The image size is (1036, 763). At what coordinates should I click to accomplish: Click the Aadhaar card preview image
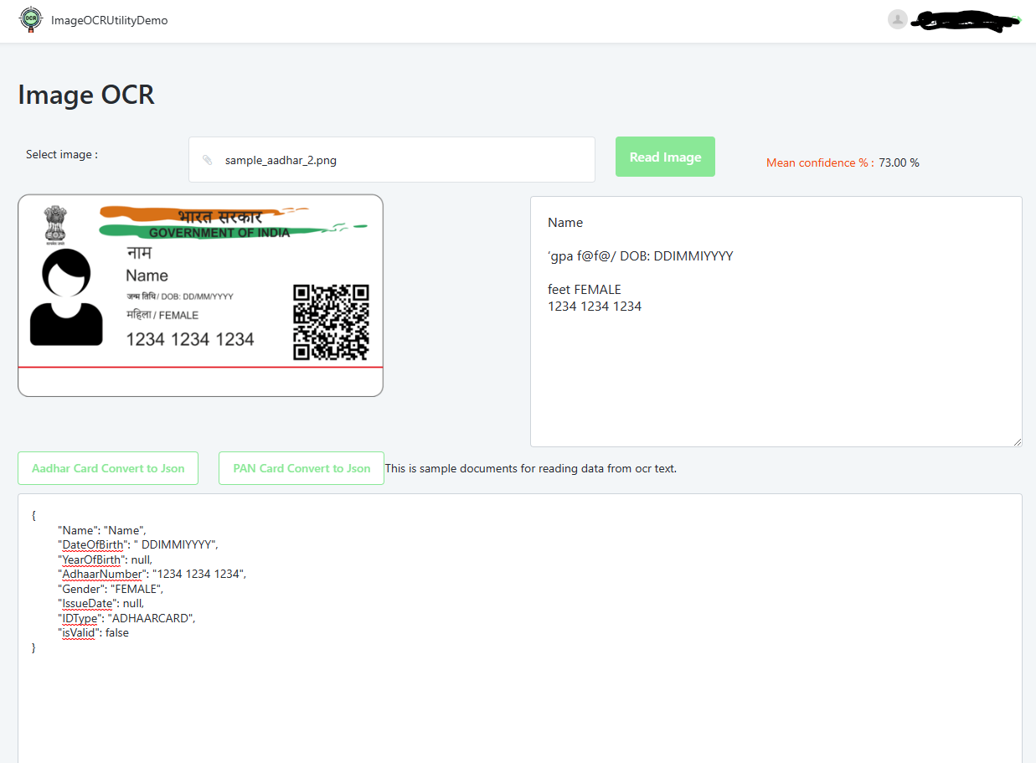click(x=200, y=295)
